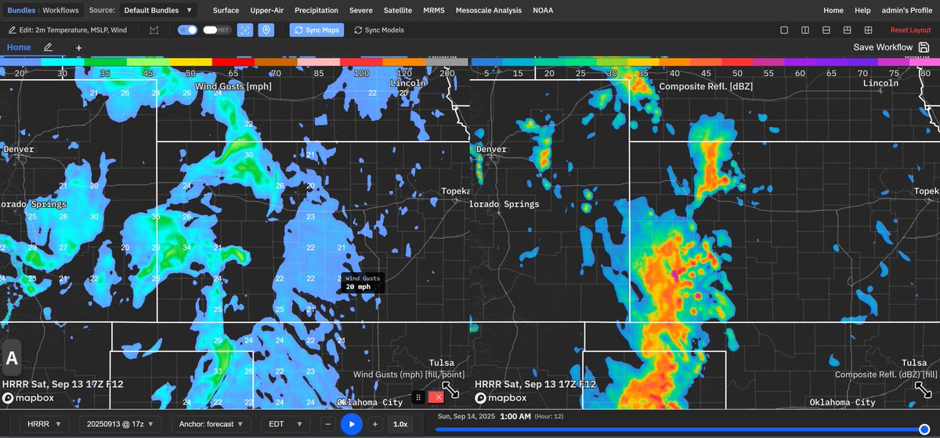This screenshot has width=940, height=438.
Task: Click the Save Workflow floppy disk icon
Action: click(x=924, y=47)
